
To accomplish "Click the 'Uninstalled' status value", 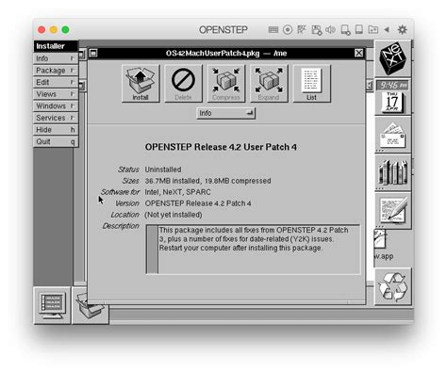I will (163, 170).
